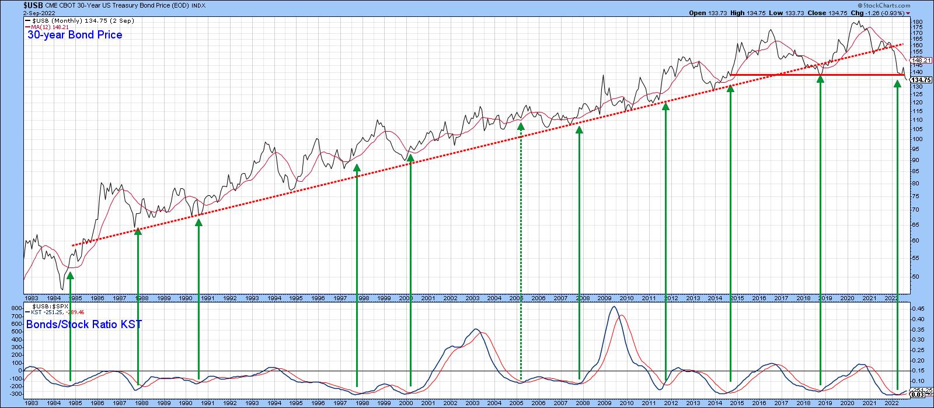Click the dashed green arrowhead near 2005

point(521,126)
